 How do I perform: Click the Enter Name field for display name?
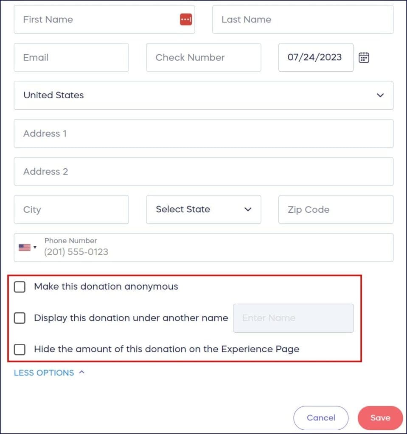[x=293, y=318]
